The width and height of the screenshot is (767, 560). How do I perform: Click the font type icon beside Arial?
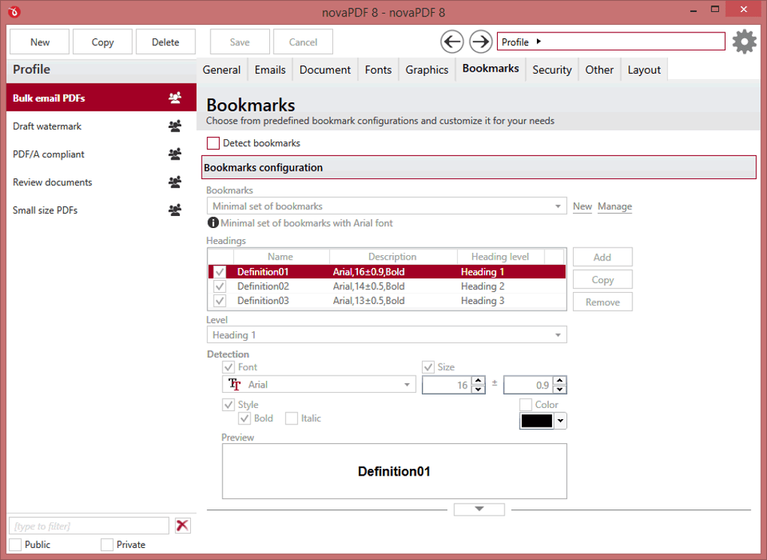coord(235,385)
